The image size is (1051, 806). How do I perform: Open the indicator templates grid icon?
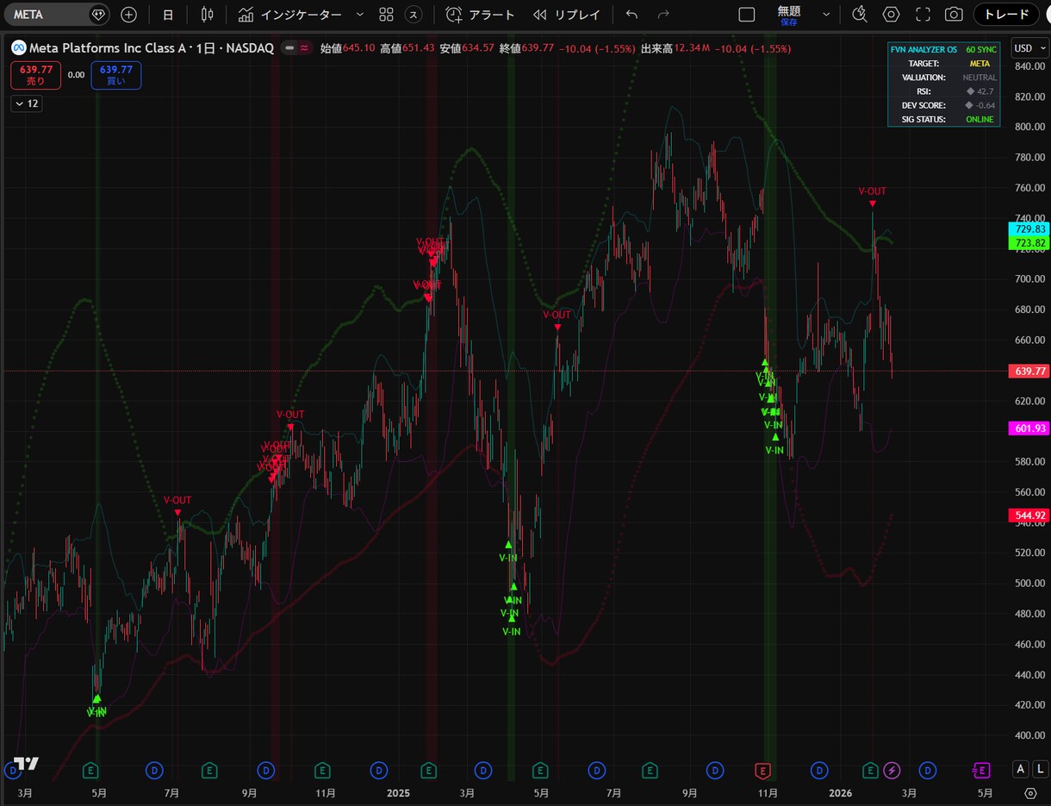pos(386,15)
